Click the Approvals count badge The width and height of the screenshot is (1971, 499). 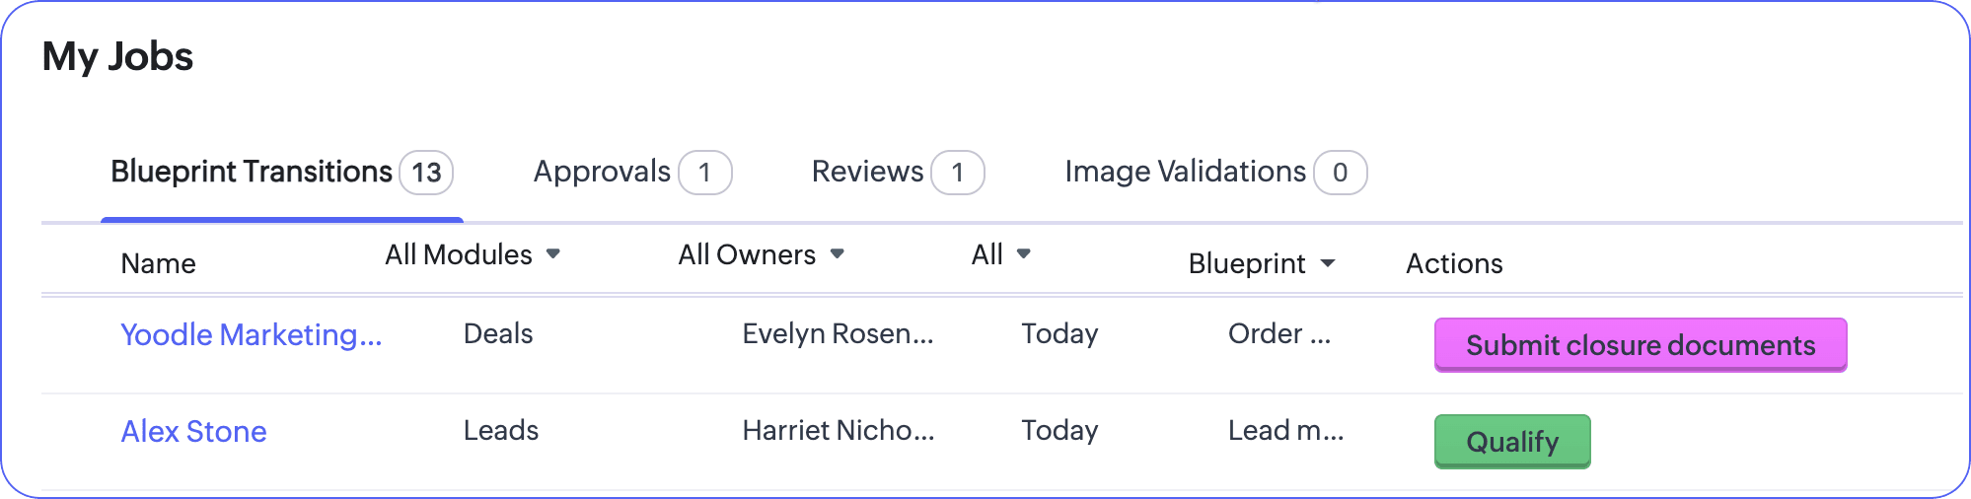705,173
